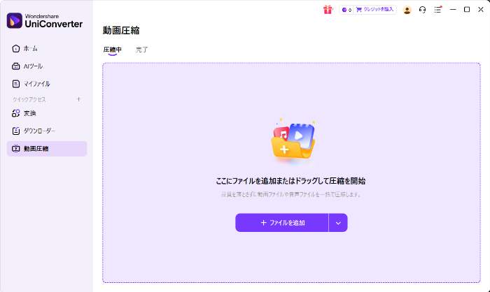Click the クレジットを購入 purchase button

(x=375, y=10)
